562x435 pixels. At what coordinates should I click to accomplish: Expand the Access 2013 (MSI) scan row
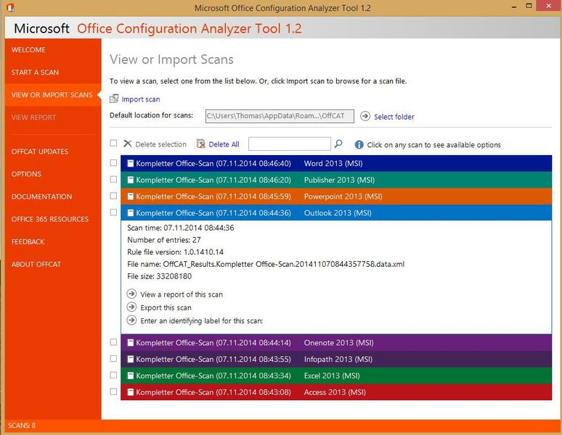336,392
